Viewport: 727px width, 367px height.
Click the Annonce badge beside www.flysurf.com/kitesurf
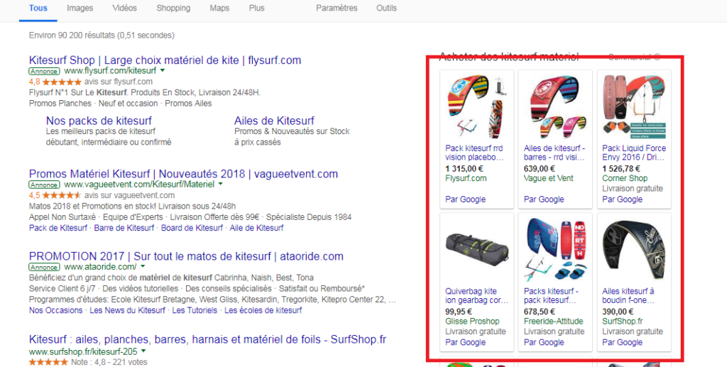[44, 72]
